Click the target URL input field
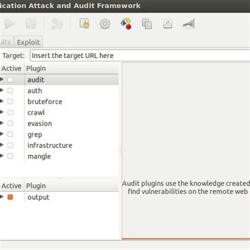 (x=140, y=55)
